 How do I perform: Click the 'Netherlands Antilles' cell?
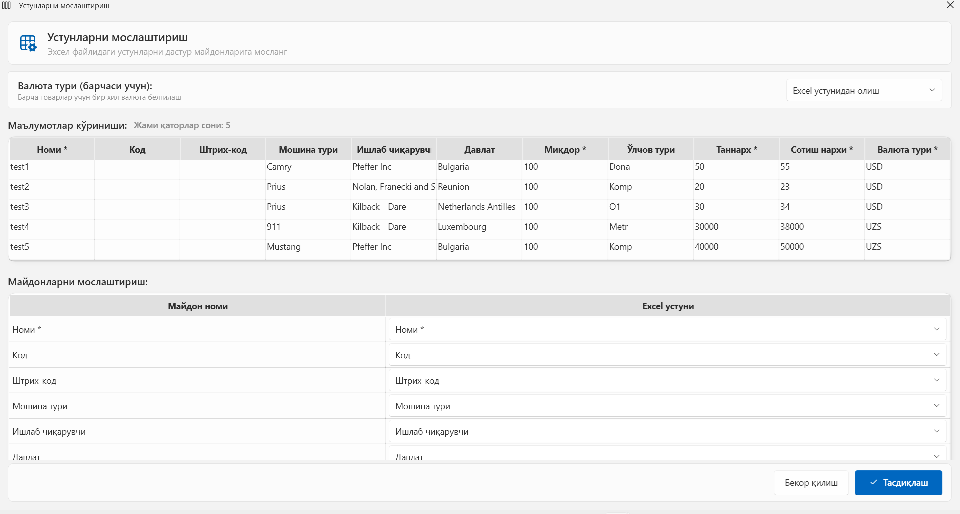coord(479,210)
